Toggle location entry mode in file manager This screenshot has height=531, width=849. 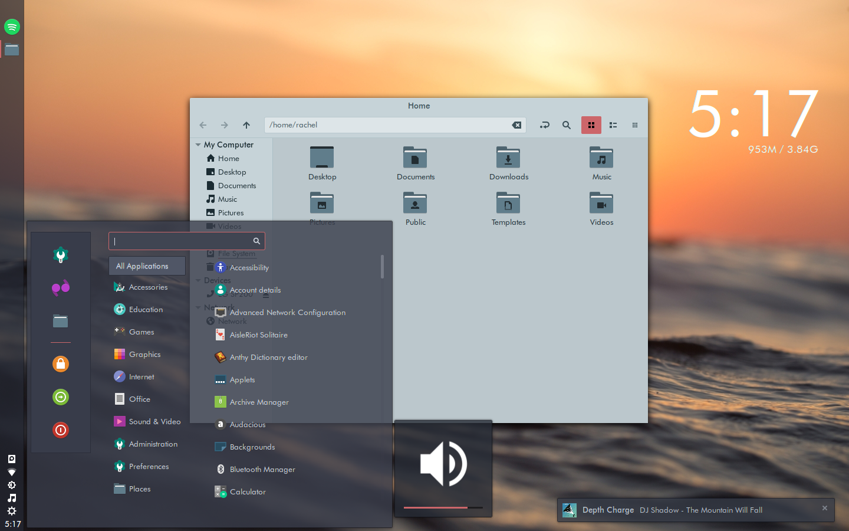click(545, 125)
